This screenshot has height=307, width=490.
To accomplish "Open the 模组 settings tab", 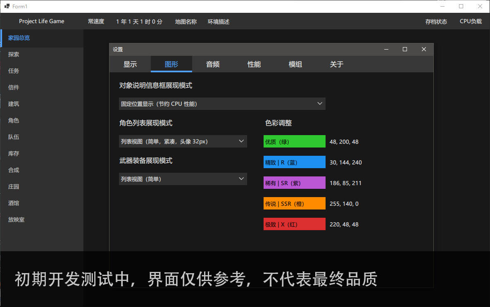I will pyautogui.click(x=295, y=64).
